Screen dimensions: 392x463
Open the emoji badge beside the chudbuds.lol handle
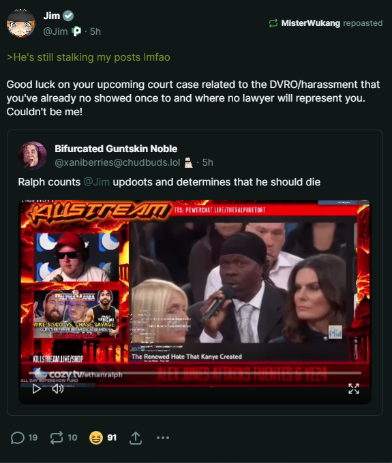188,163
